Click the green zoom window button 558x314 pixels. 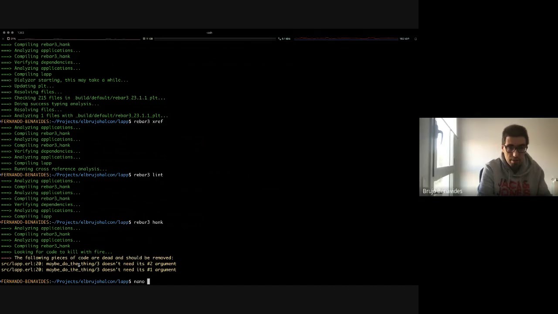12,33
